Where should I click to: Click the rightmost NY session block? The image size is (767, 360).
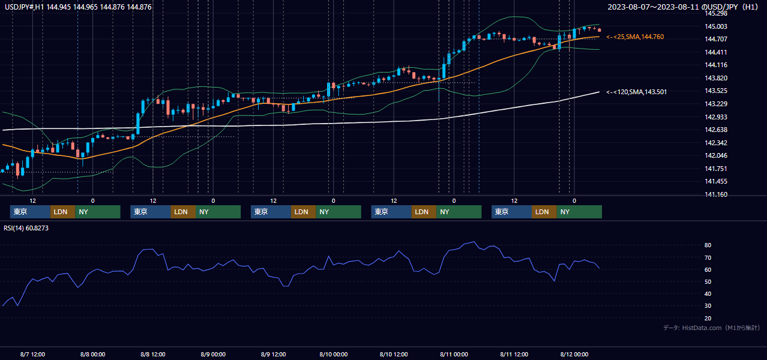click(x=579, y=212)
